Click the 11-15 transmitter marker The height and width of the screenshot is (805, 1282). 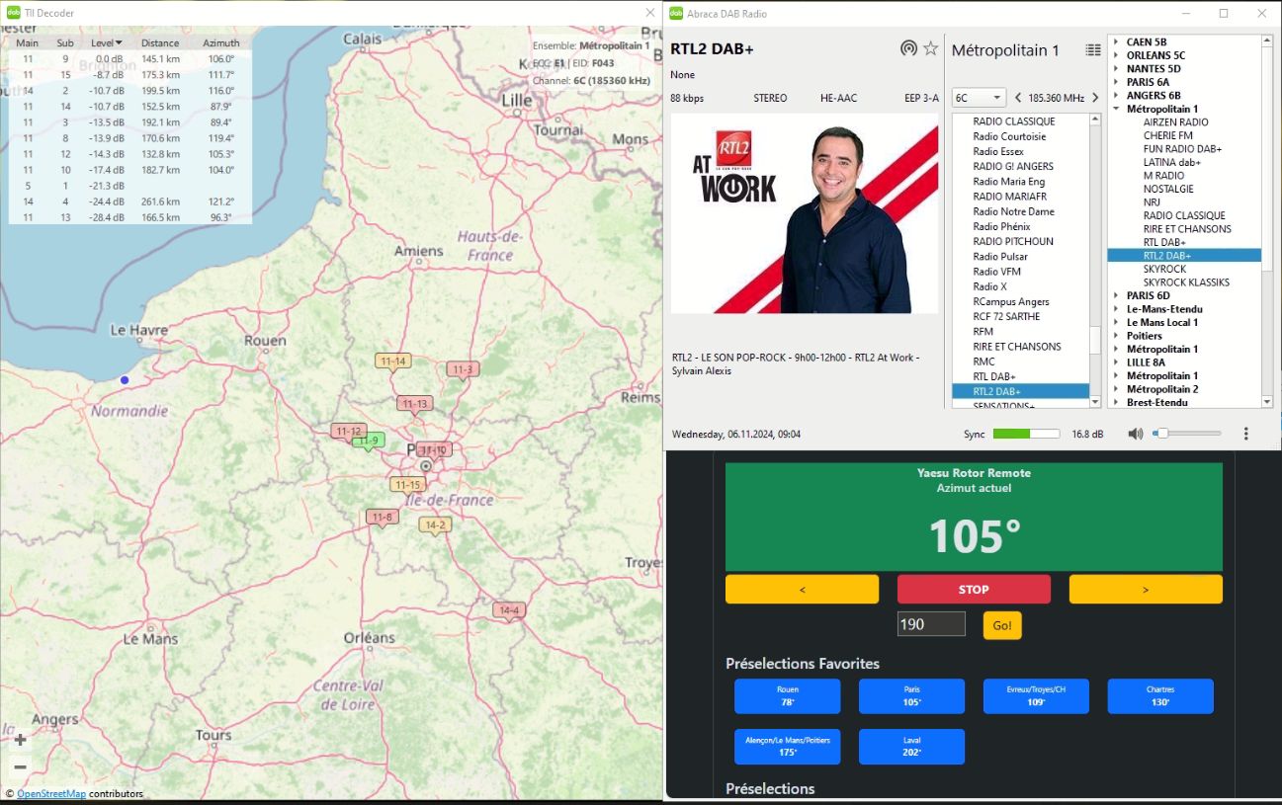coord(407,485)
